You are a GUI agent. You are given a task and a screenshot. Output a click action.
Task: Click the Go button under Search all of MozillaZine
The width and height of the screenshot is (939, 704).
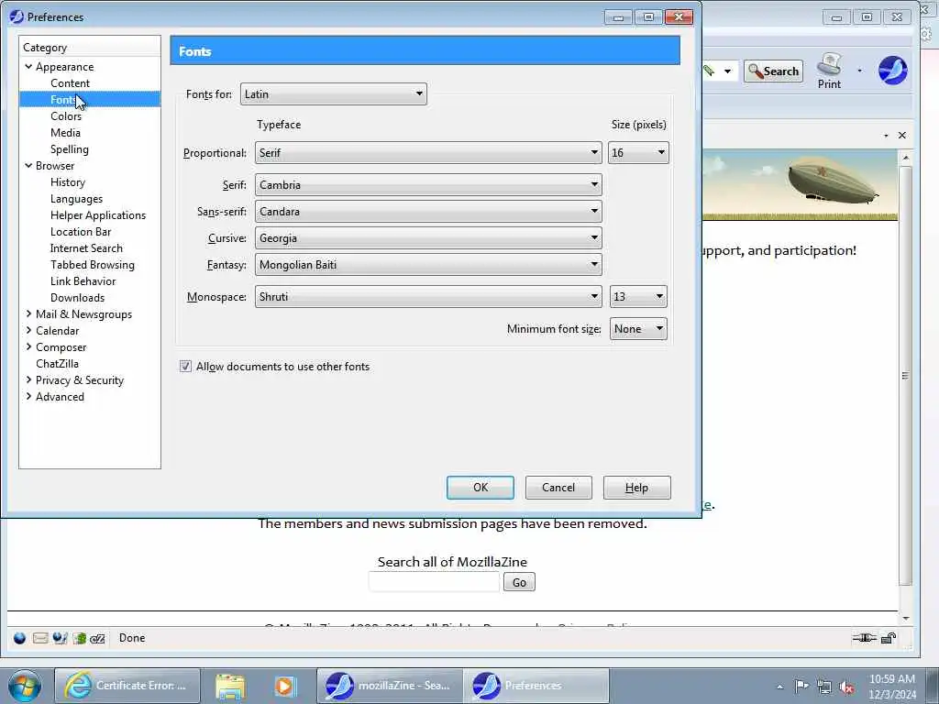(519, 582)
